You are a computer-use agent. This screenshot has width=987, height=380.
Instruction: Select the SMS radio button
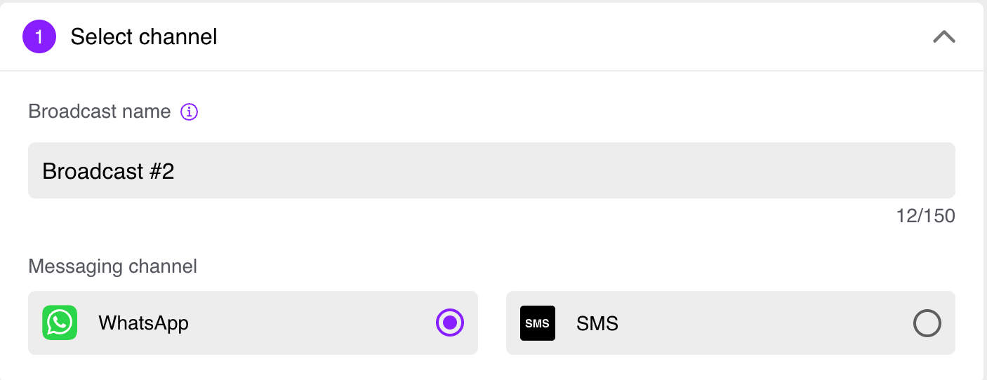(927, 323)
